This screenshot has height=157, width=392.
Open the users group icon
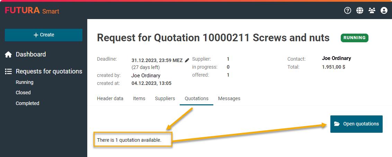pyautogui.click(x=372, y=11)
